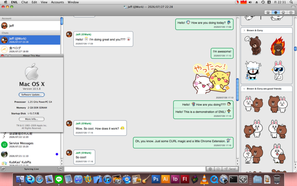
Task: Select the image panel toolbar button
Action: [x=268, y=12]
